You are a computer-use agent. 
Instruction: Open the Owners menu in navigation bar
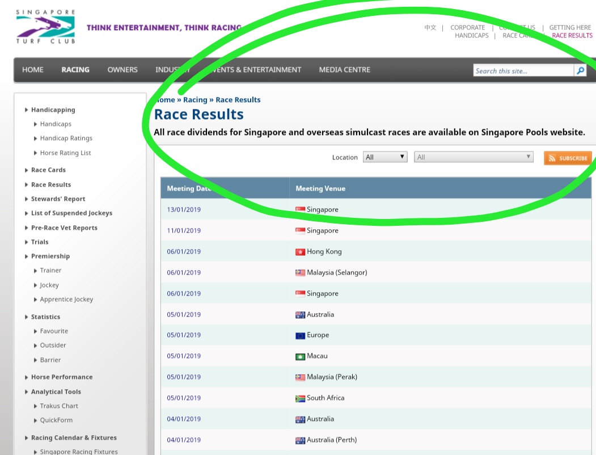122,70
